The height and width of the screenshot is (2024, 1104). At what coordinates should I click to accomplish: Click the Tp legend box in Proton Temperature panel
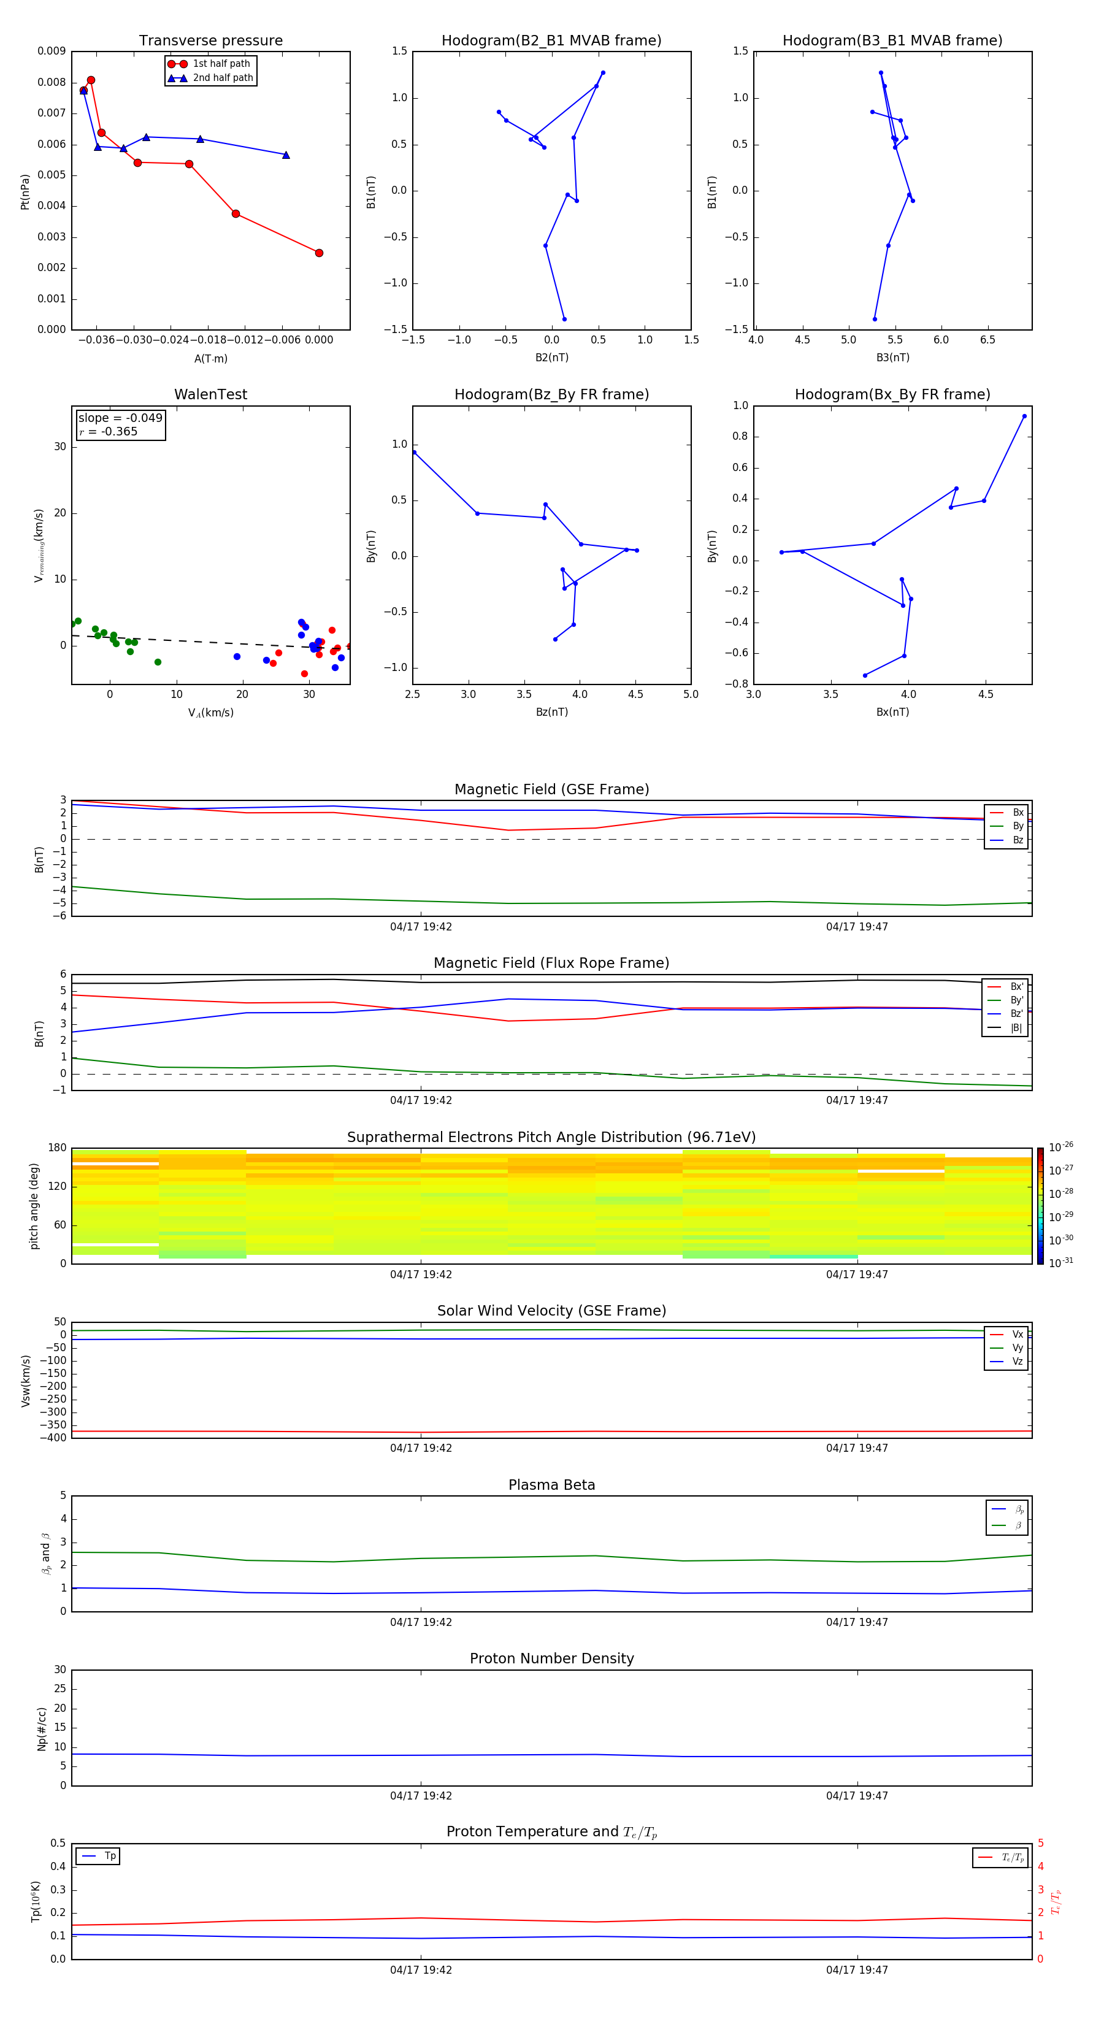tap(98, 1856)
